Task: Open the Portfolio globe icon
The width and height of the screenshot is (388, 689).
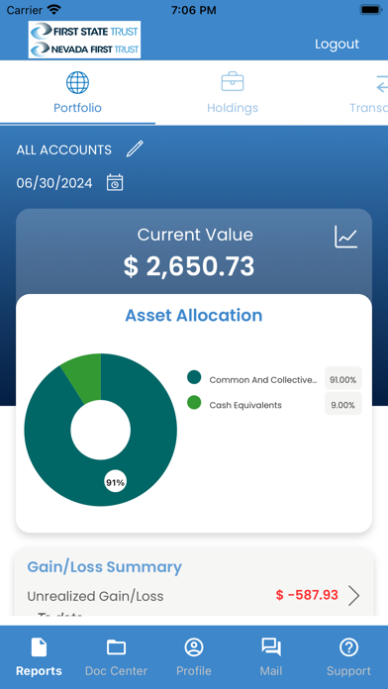Action: coord(78,82)
